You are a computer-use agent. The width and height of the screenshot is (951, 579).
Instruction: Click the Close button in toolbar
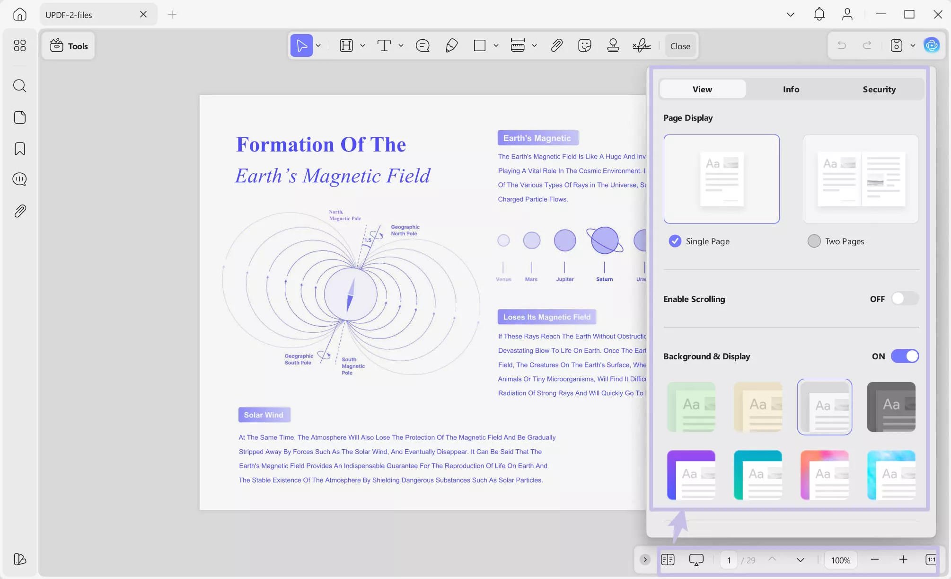(680, 46)
